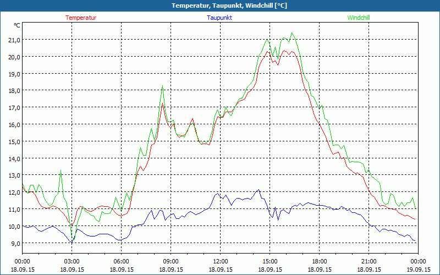
Task: Click the 15,0 y-axis value
Action: coord(14,142)
